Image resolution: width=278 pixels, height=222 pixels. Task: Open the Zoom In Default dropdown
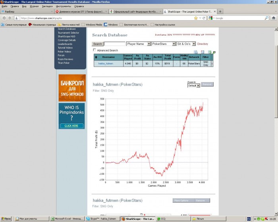coord(194,86)
